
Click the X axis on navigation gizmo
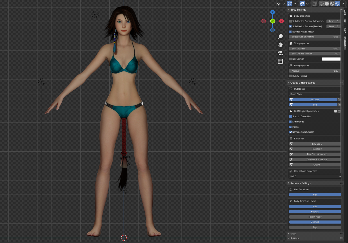[x=282, y=21]
